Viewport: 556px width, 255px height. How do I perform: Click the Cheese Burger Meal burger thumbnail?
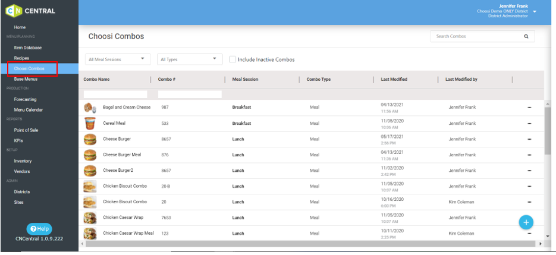(90, 155)
